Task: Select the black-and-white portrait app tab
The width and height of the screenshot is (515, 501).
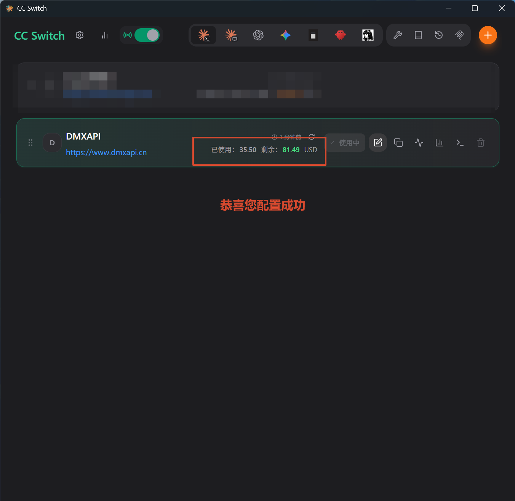Action: (x=368, y=35)
